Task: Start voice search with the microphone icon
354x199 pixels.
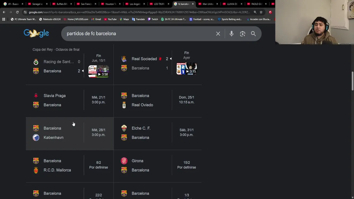Action: coord(231,34)
